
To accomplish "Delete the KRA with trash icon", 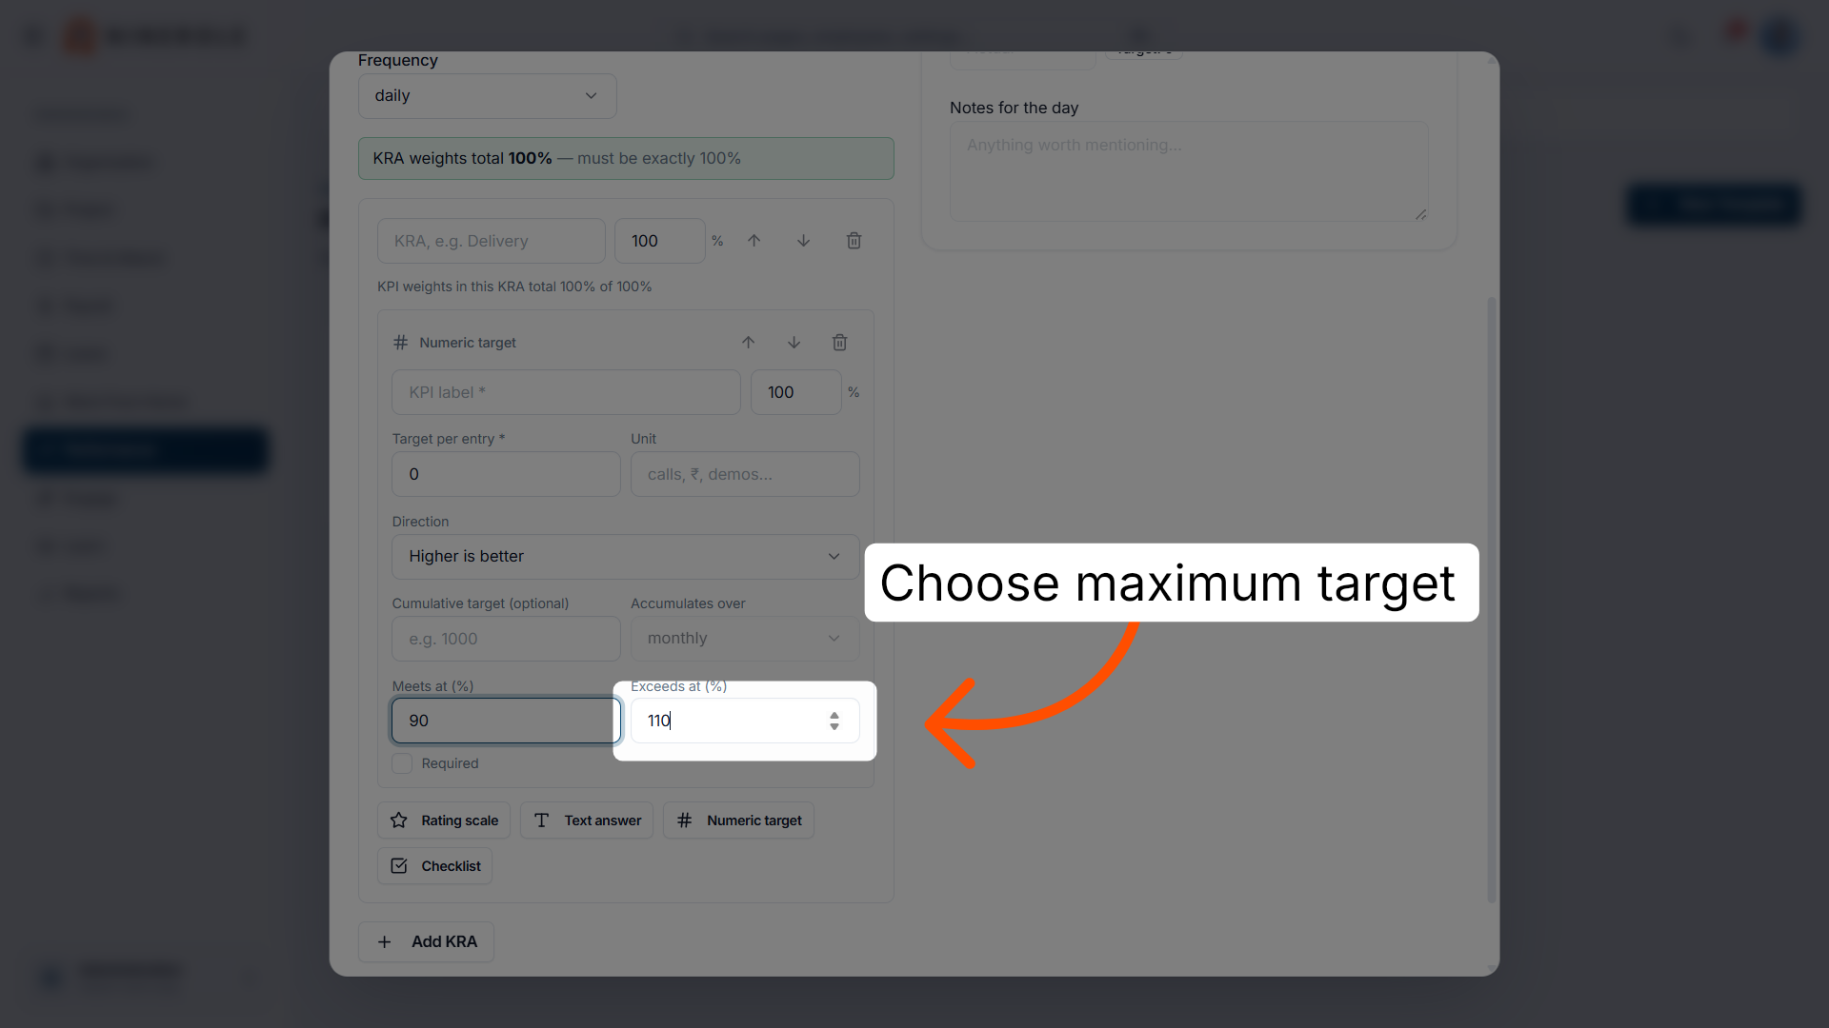I will tap(854, 241).
